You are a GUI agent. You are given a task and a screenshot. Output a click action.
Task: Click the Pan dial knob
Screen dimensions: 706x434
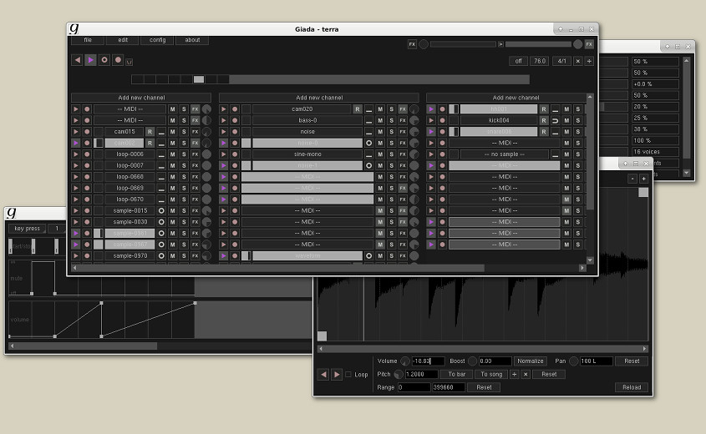[x=574, y=361]
